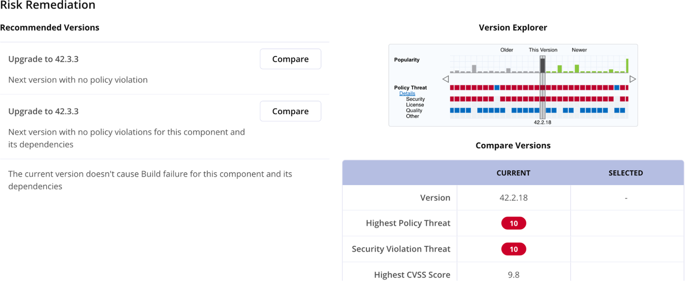
Task: Click the Security row label in Version Explorer
Action: (x=415, y=99)
